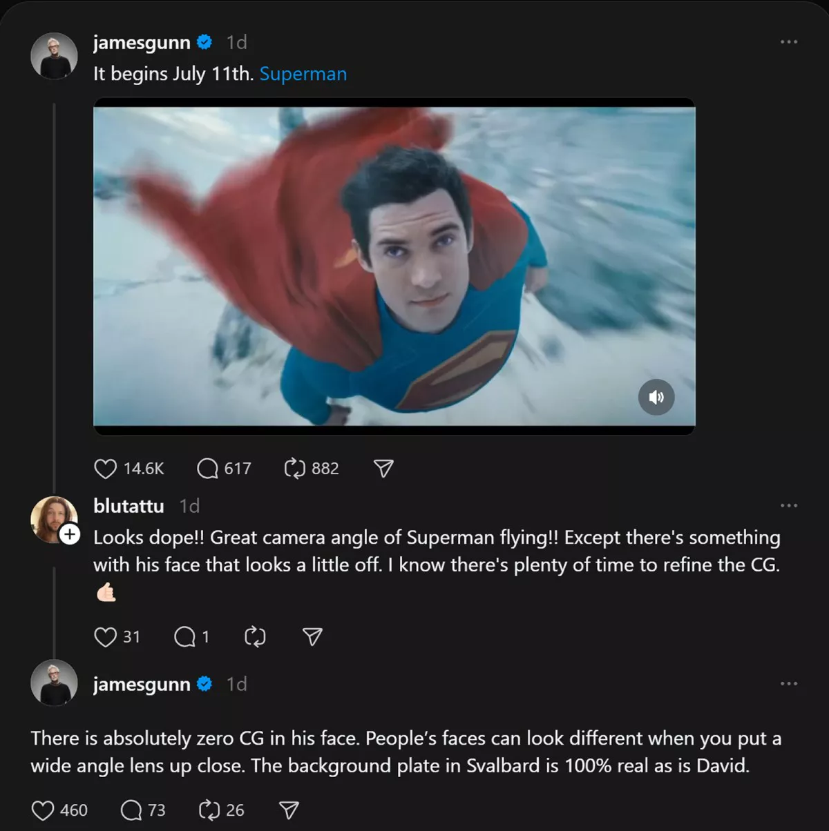Click James Gunn's profile avatar

[x=54, y=55]
